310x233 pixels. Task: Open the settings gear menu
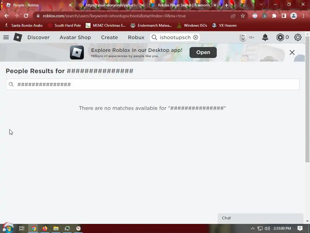click(298, 37)
